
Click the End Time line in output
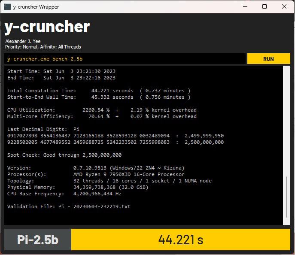tap(61, 78)
